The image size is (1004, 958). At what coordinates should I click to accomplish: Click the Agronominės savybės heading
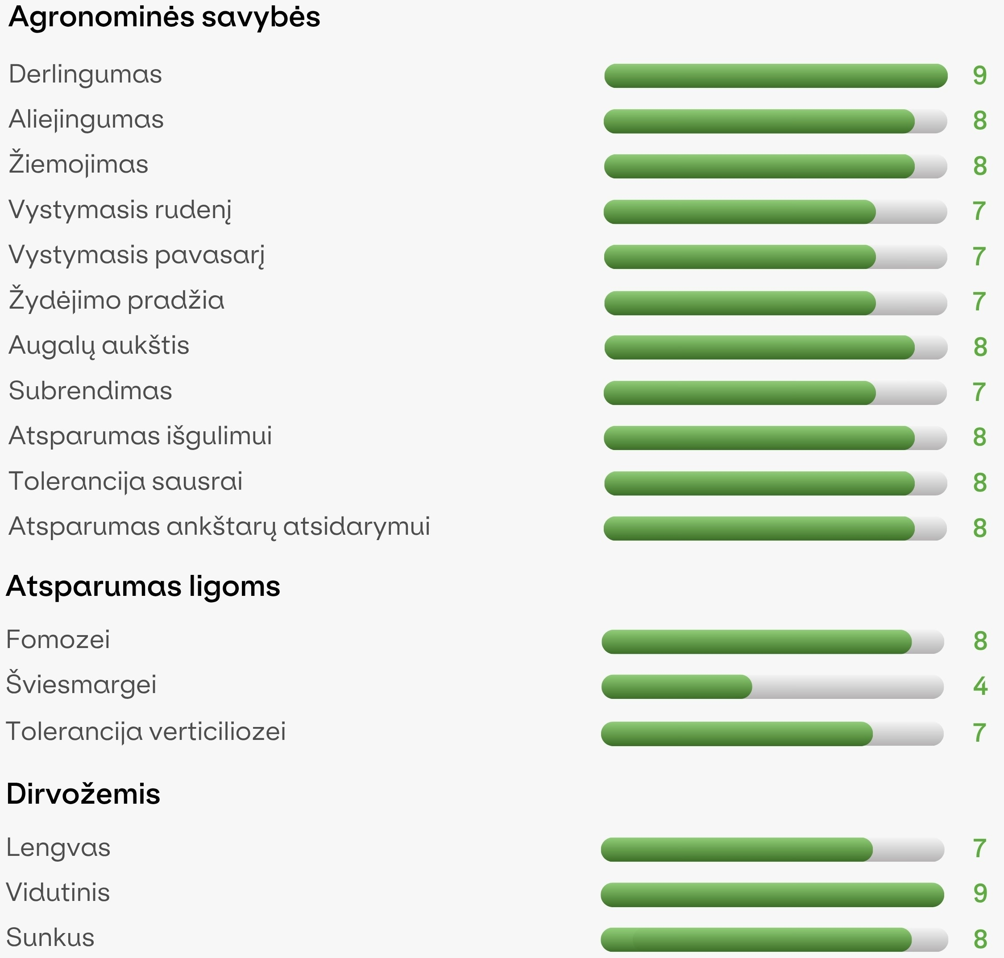165,17
